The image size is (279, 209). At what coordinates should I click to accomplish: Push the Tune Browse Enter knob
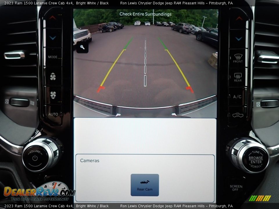[256, 160]
